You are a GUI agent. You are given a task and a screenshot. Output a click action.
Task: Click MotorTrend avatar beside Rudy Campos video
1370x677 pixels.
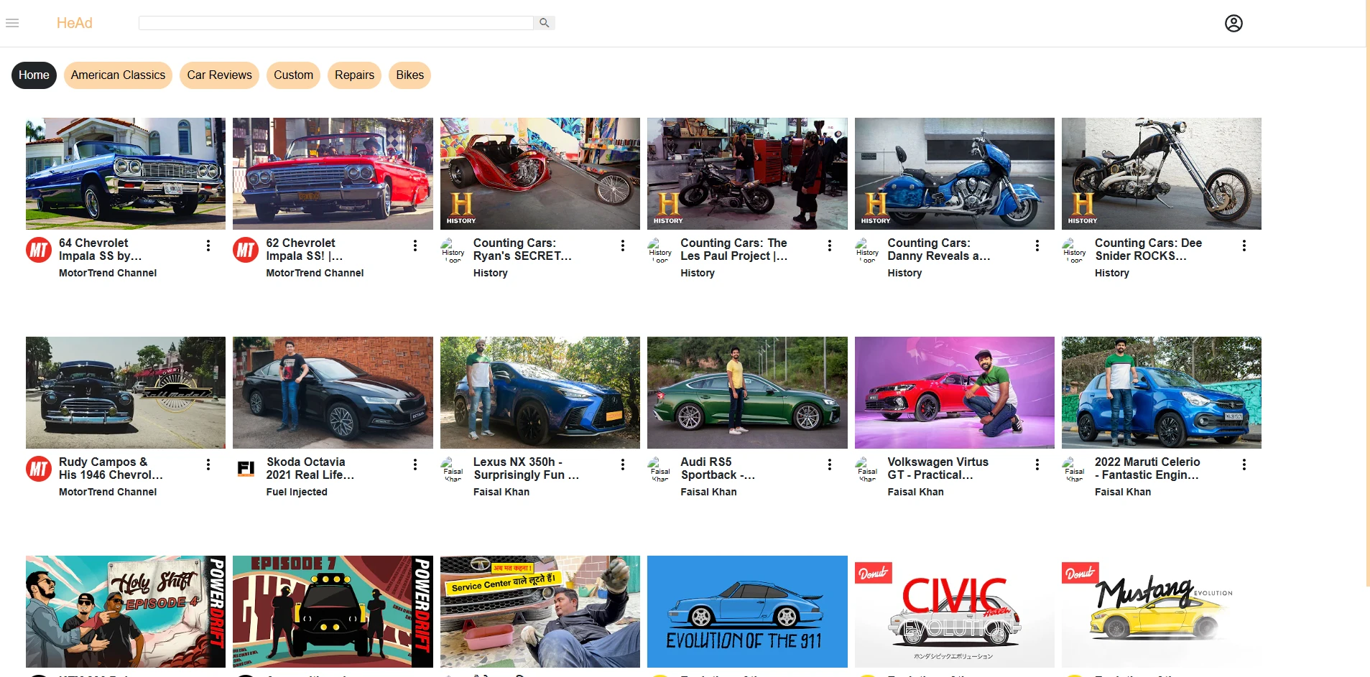click(x=39, y=469)
